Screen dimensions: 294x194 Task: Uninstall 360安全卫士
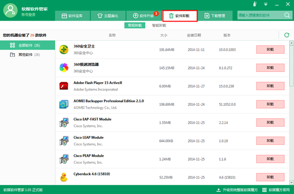(x=270, y=49)
